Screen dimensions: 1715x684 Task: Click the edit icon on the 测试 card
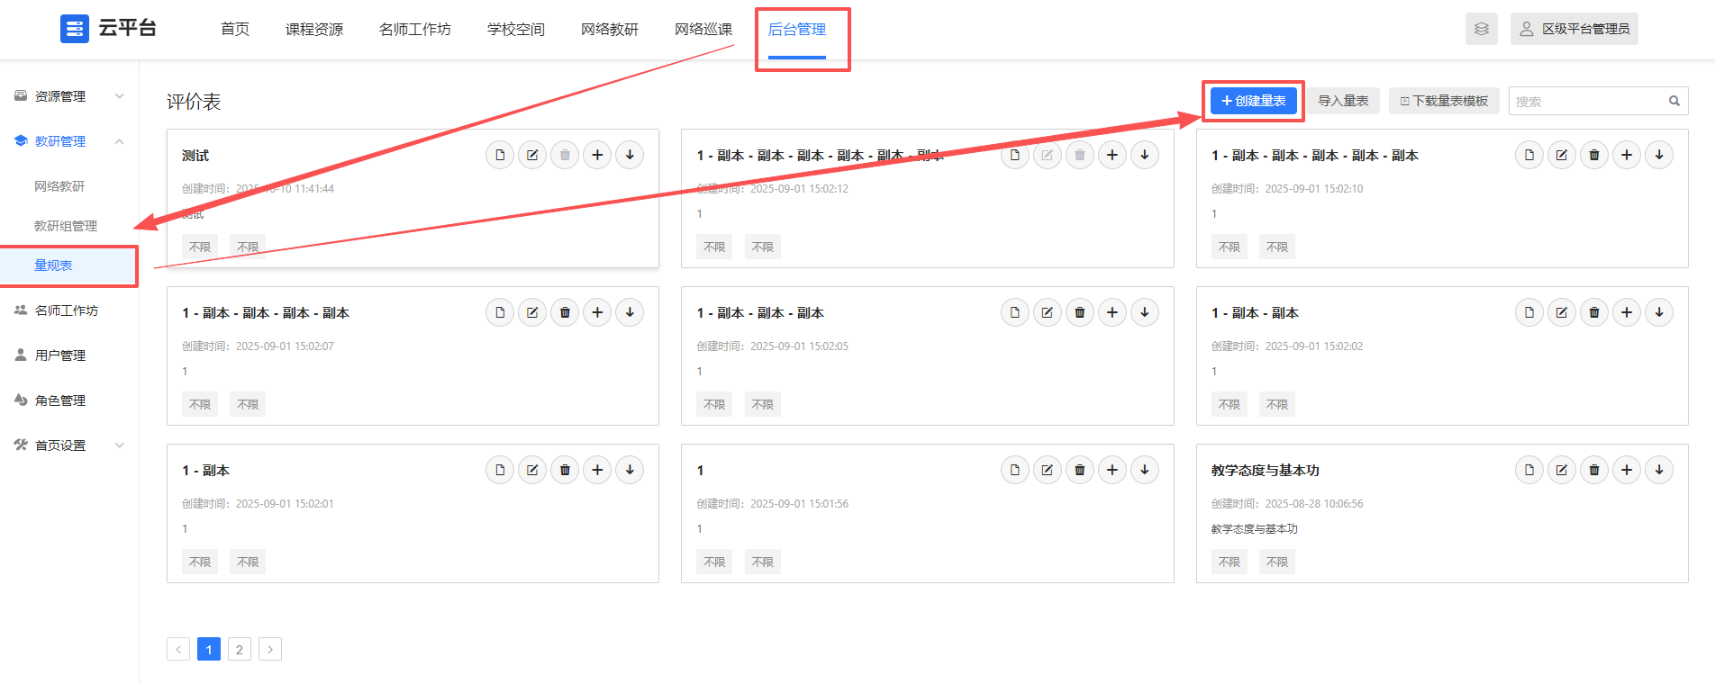(532, 155)
